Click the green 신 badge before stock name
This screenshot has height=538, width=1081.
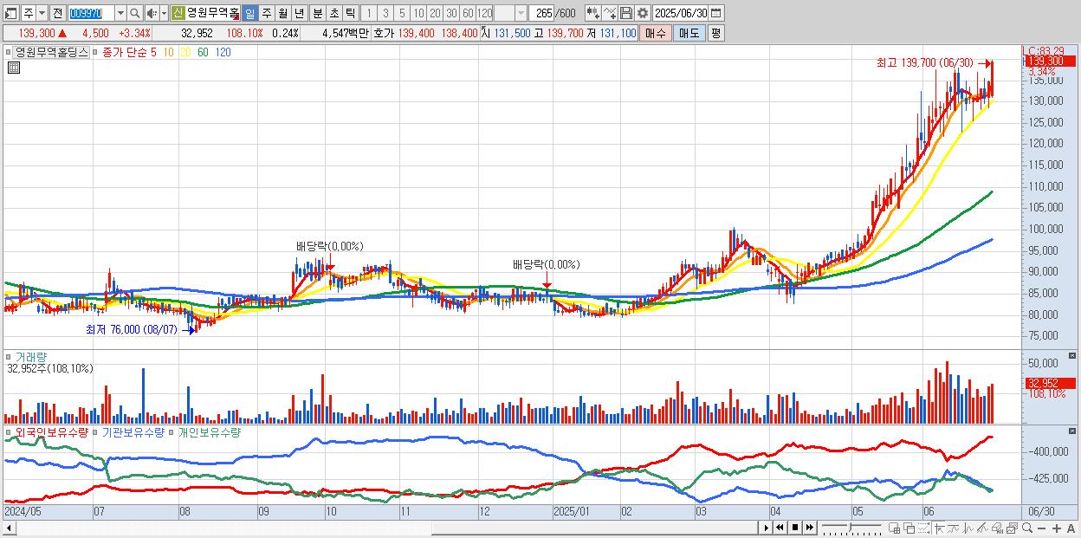[x=178, y=13]
